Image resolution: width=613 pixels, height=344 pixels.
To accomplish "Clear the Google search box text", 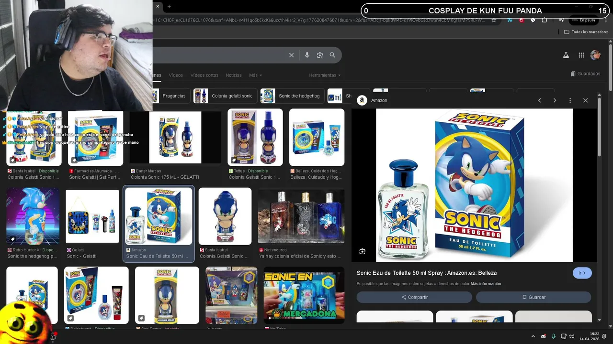I will pos(291,55).
